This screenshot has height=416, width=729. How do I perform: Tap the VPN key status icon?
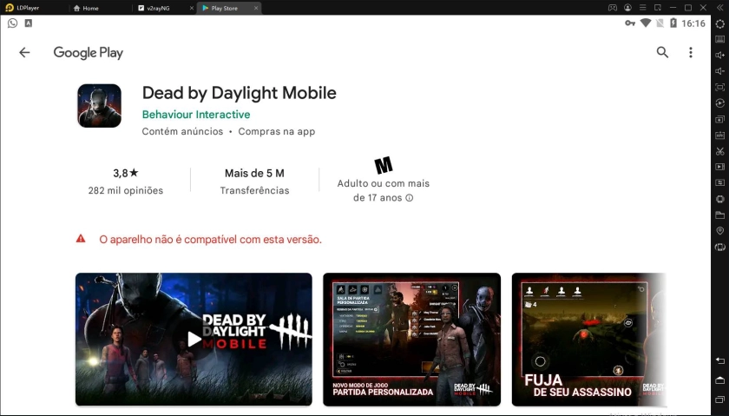coord(630,23)
